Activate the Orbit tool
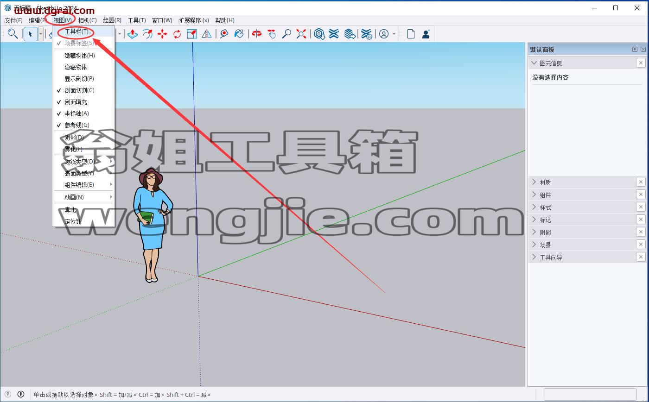Screen dimensions: 649x402 point(257,34)
